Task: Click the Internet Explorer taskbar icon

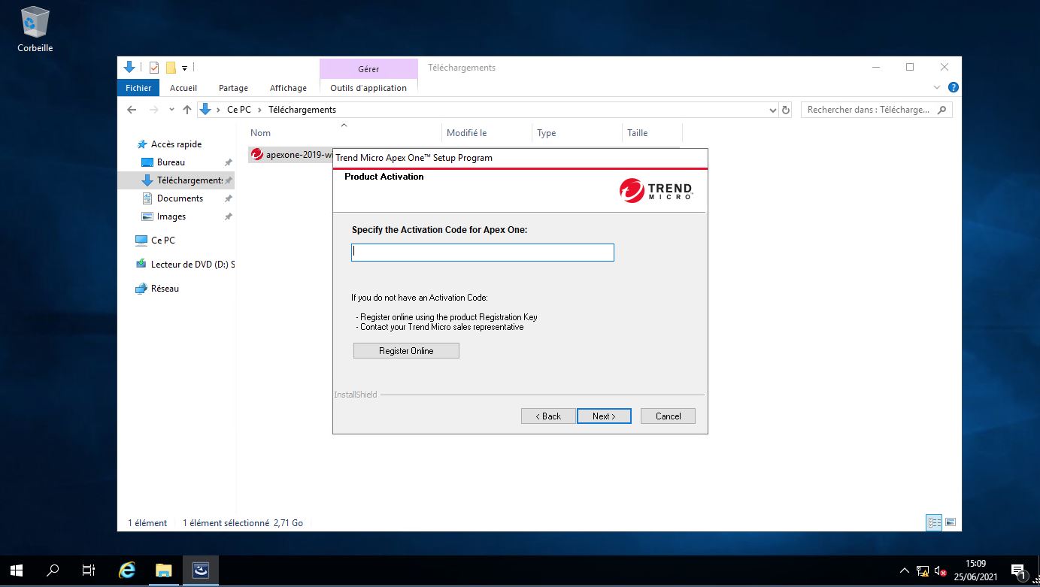Action: [x=127, y=570]
